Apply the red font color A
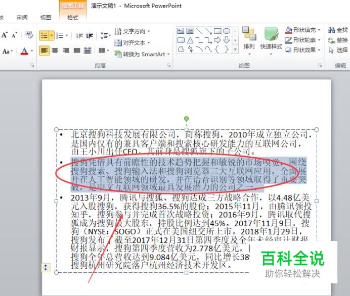 (x=24, y=51)
